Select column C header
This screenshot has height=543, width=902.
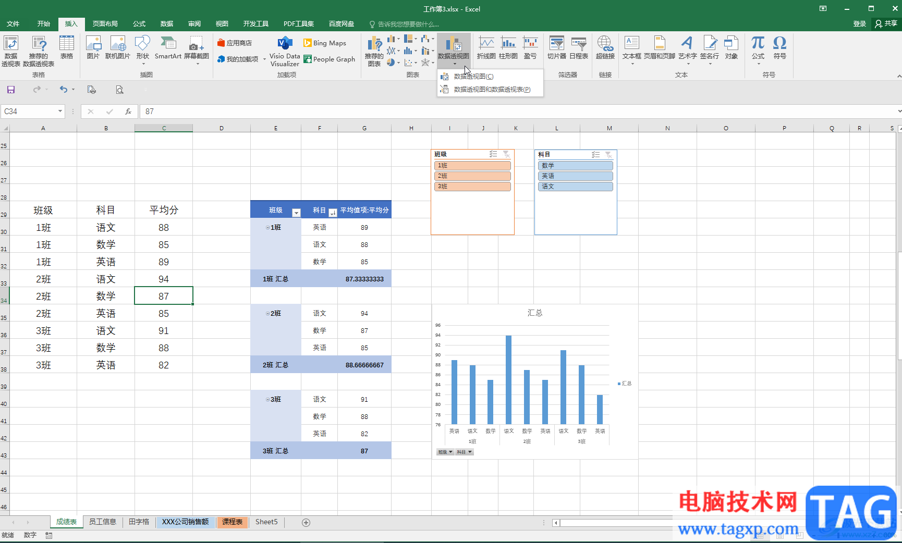tap(164, 128)
